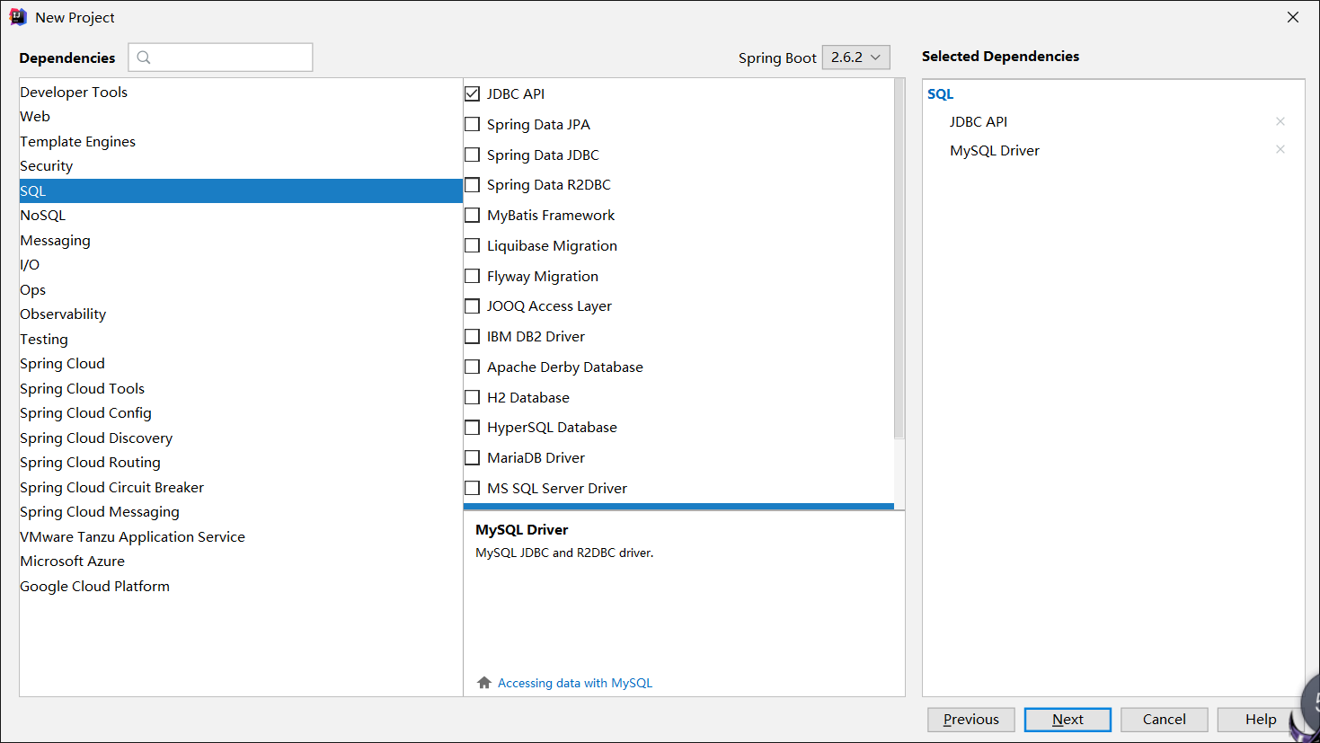Image resolution: width=1320 pixels, height=743 pixels.
Task: Check the H2 Database option
Action: tap(473, 397)
